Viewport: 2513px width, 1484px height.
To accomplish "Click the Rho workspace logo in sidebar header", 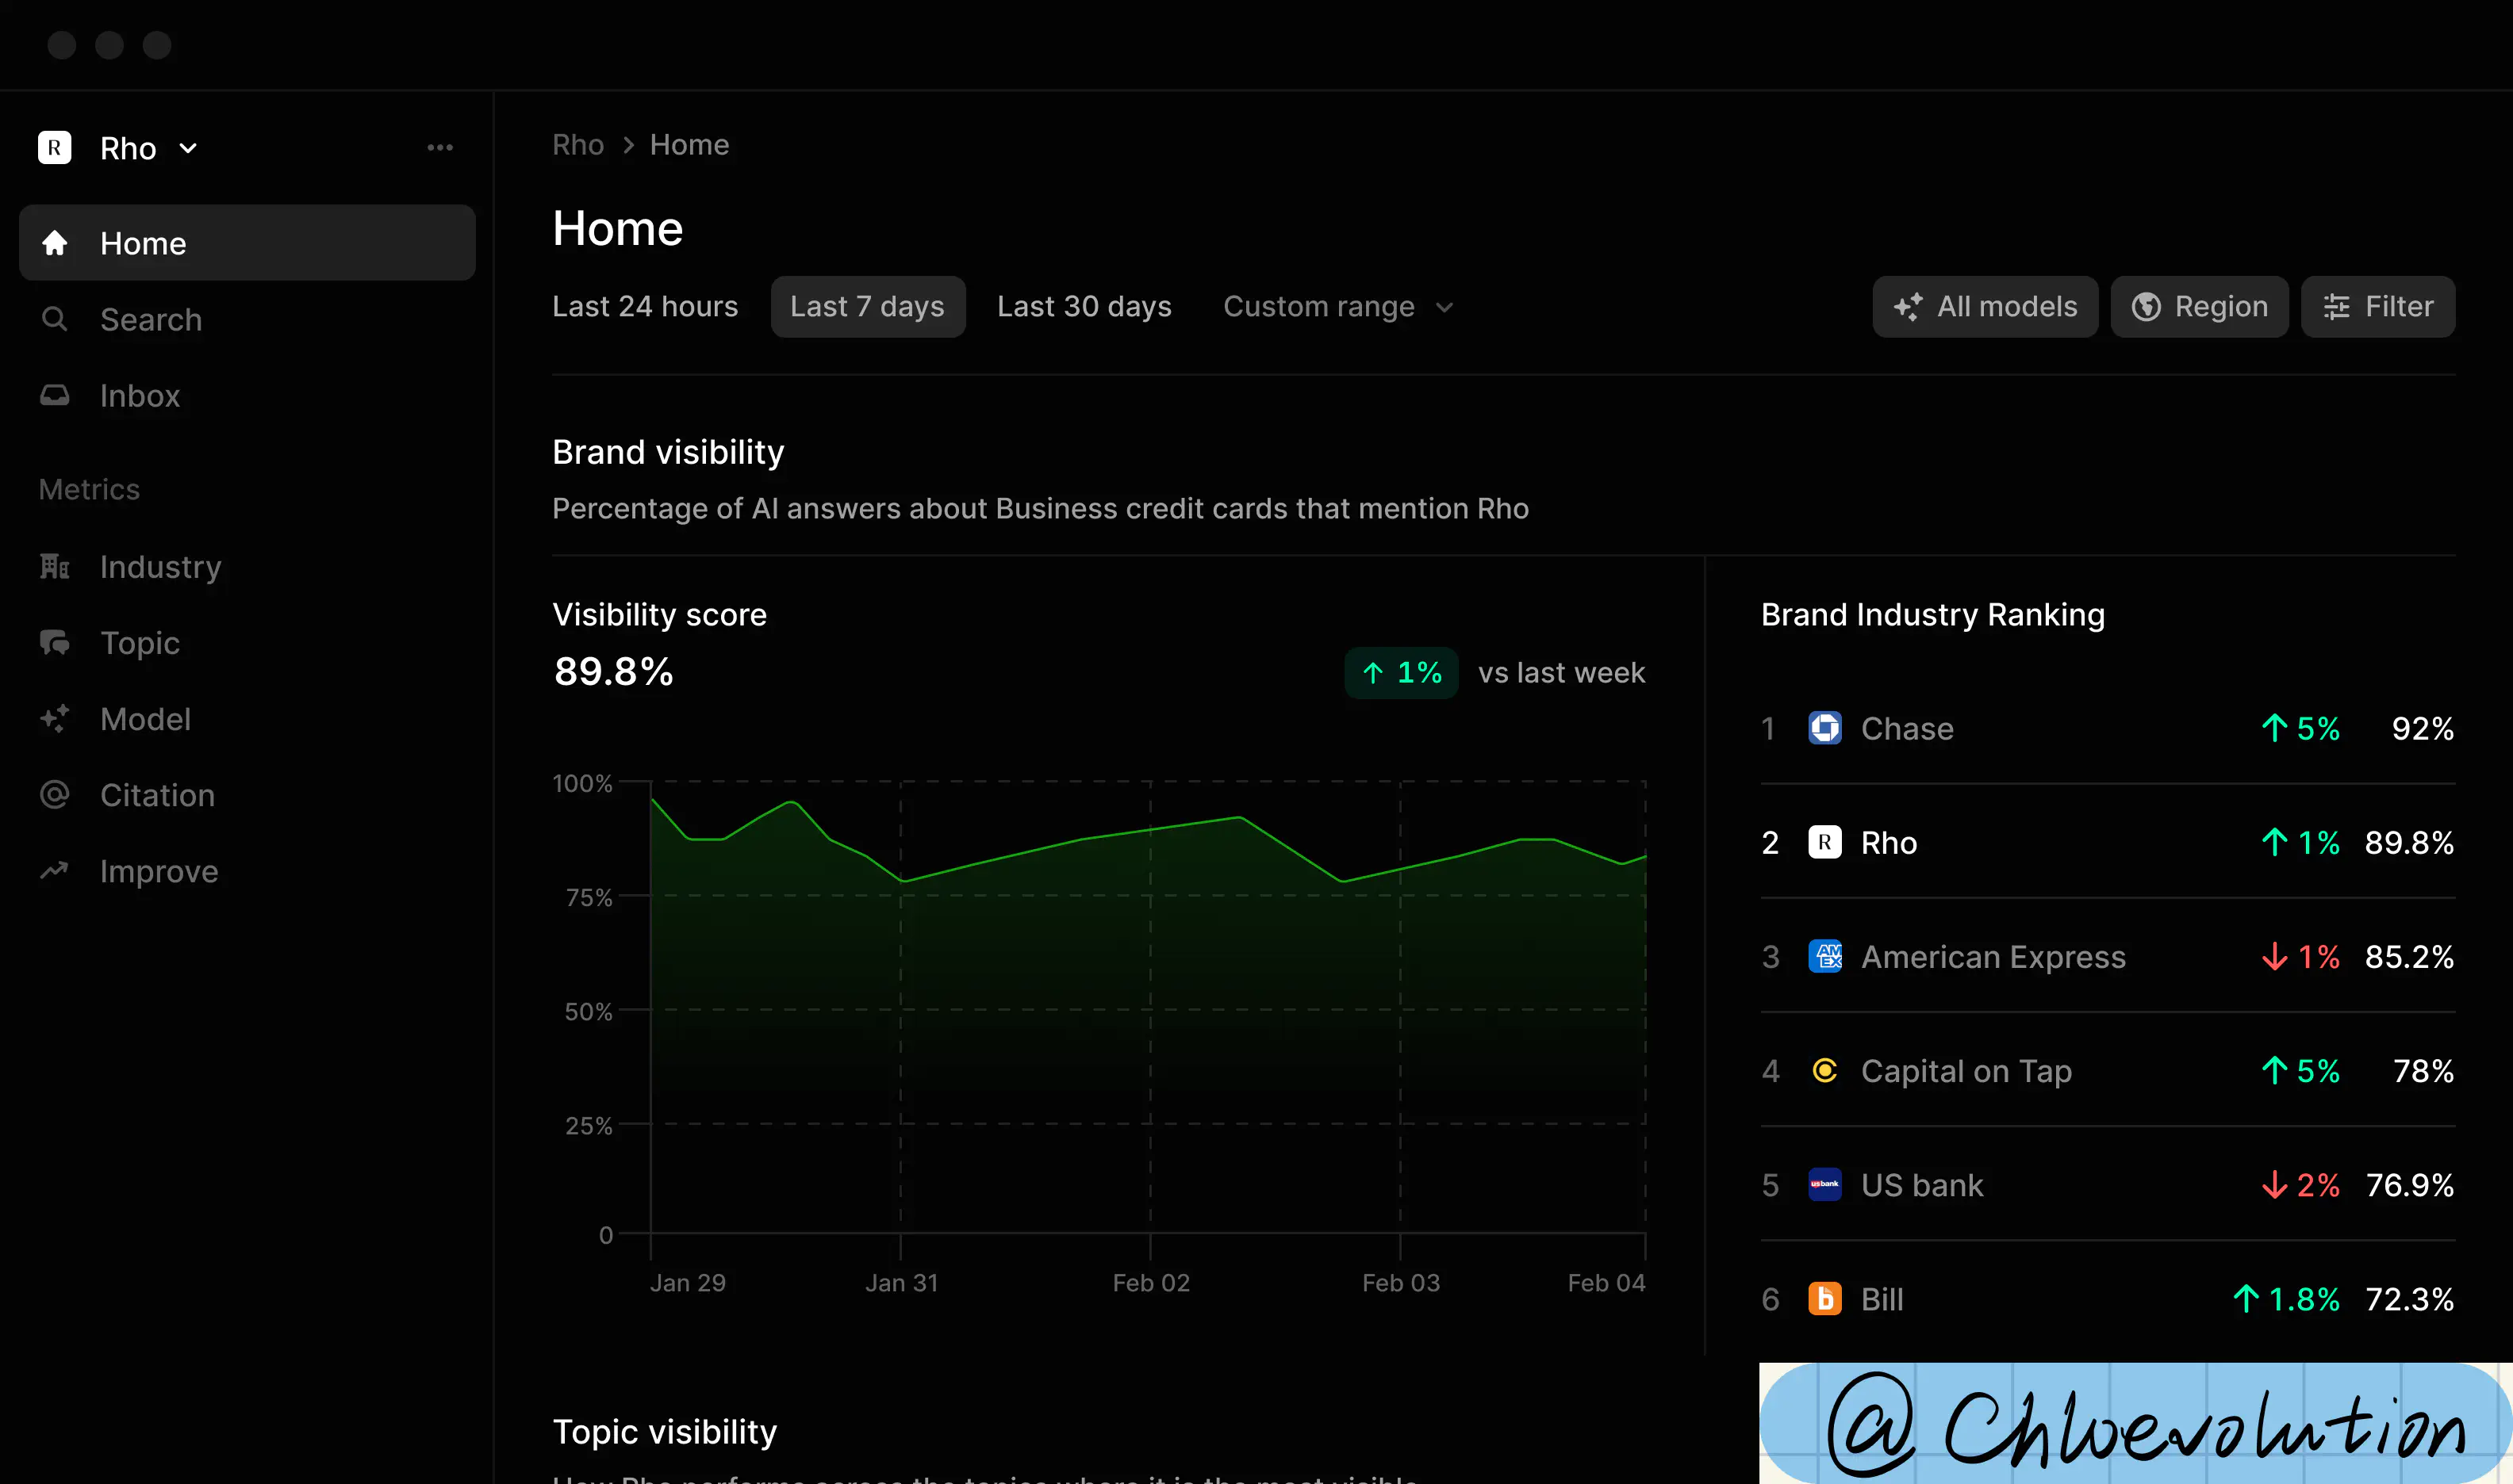I will [55, 148].
